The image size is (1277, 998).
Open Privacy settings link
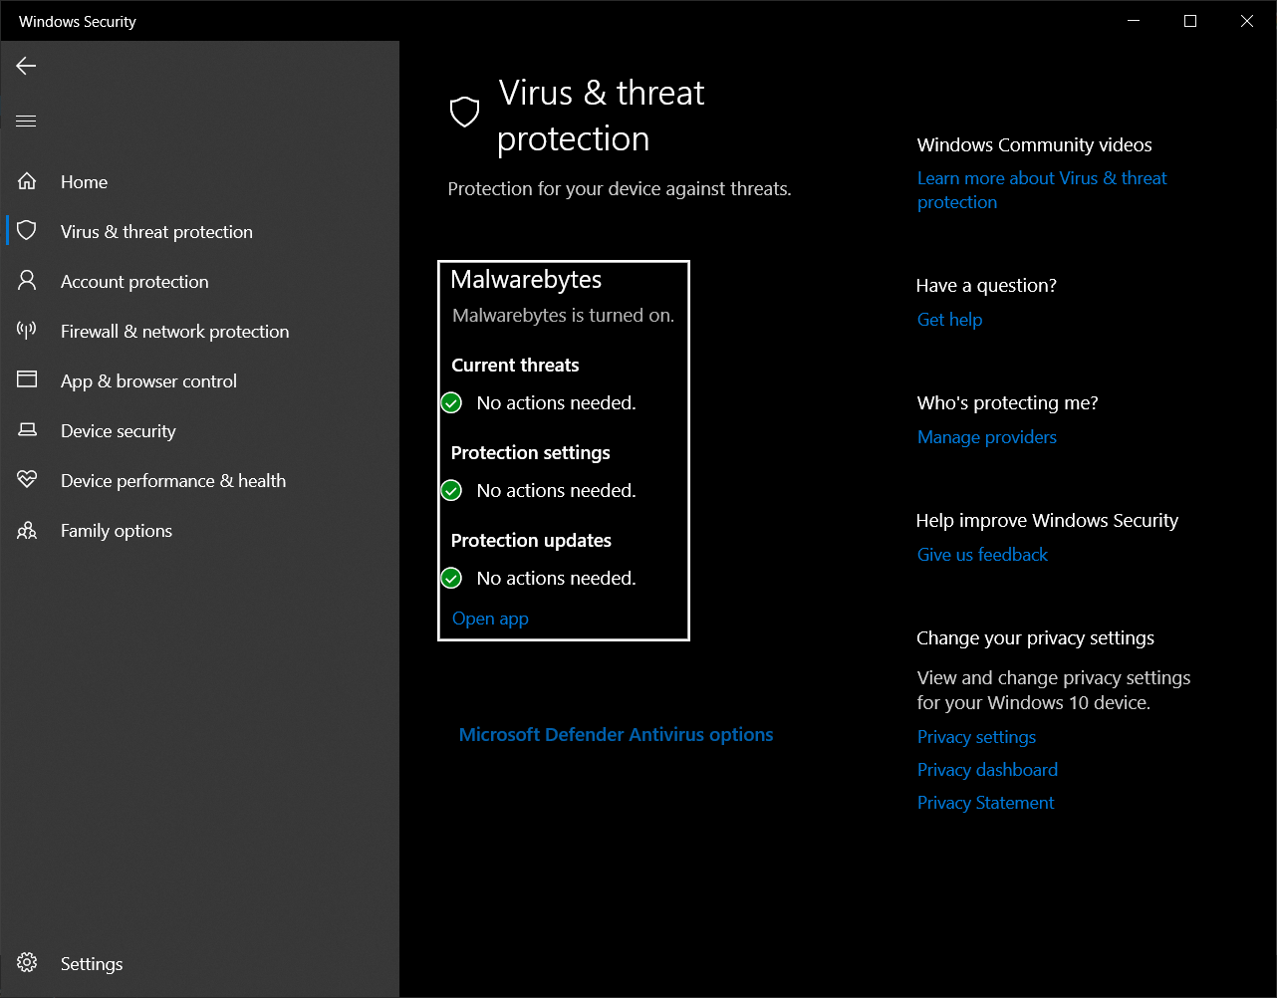click(976, 737)
